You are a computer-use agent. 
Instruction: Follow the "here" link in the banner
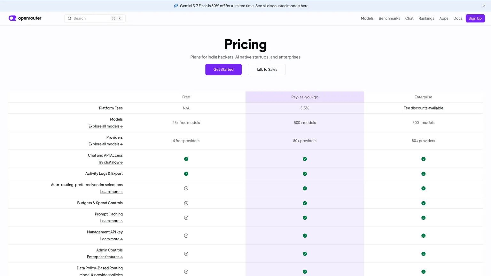(305, 6)
